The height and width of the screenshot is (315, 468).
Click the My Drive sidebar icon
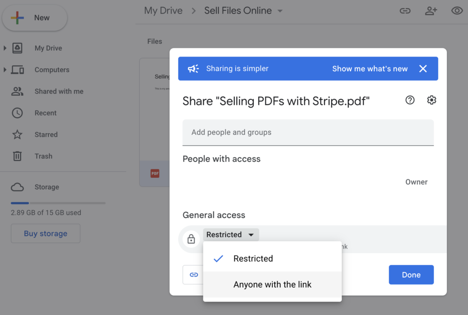(17, 48)
